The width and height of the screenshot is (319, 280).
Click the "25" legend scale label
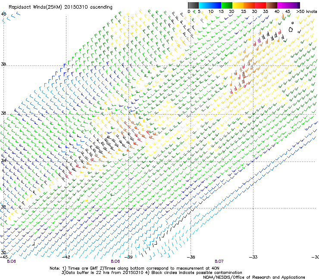[x=244, y=12]
